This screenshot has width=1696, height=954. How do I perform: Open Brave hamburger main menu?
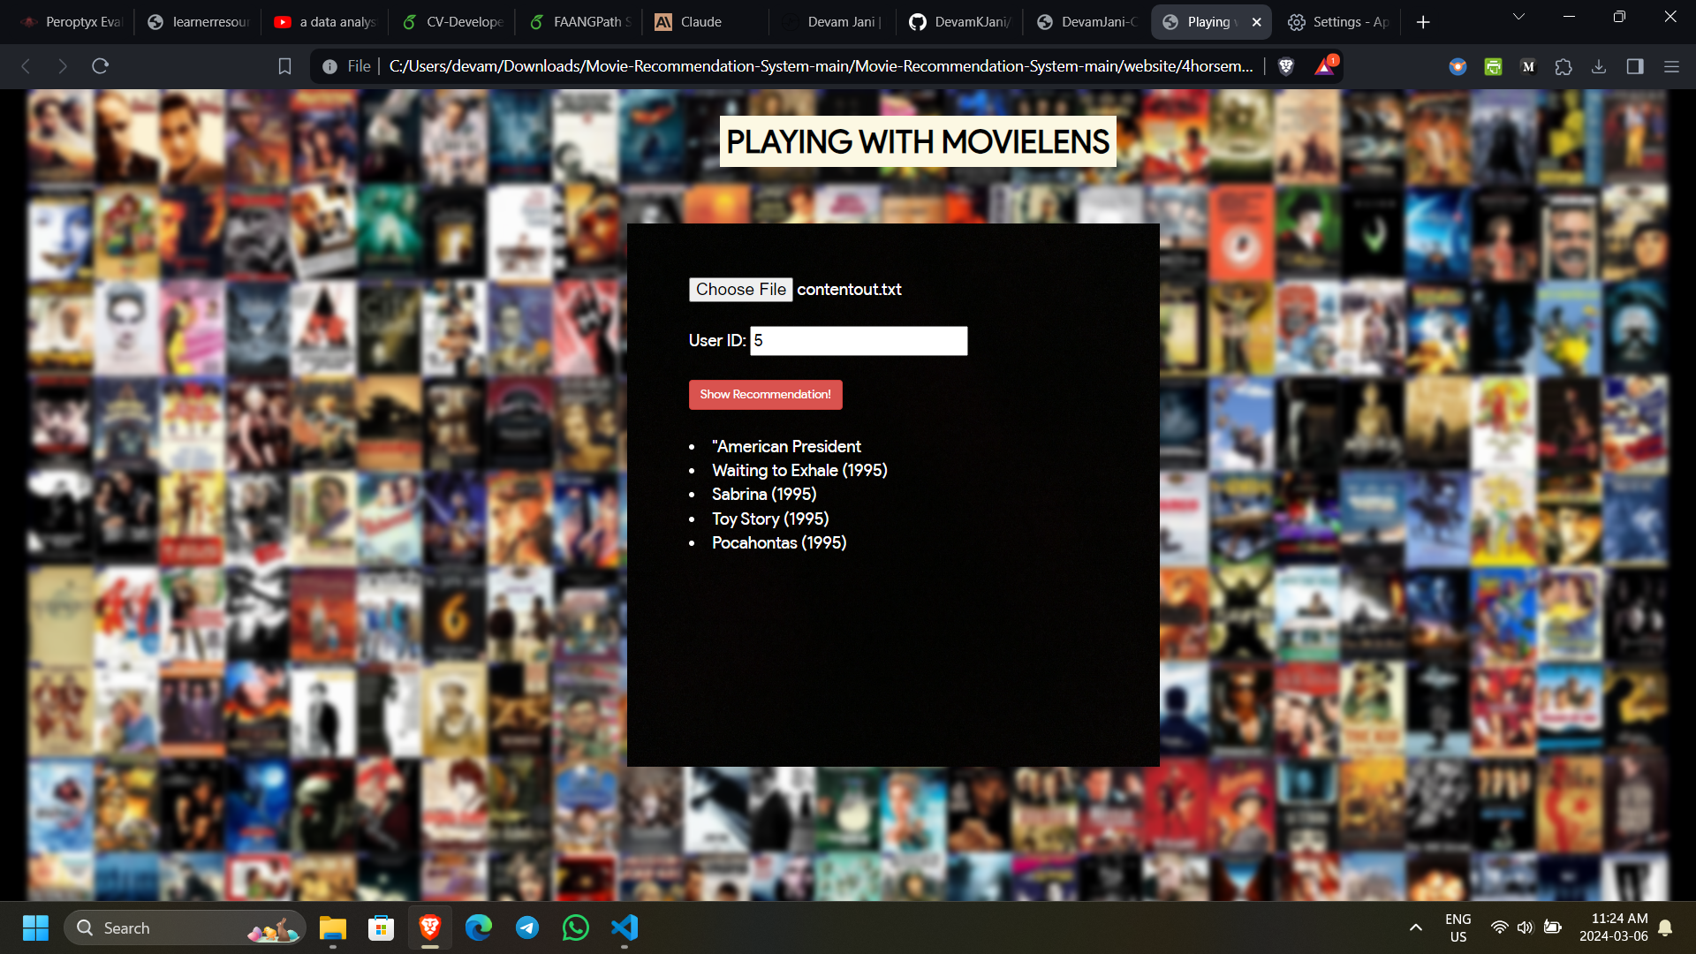tap(1671, 66)
